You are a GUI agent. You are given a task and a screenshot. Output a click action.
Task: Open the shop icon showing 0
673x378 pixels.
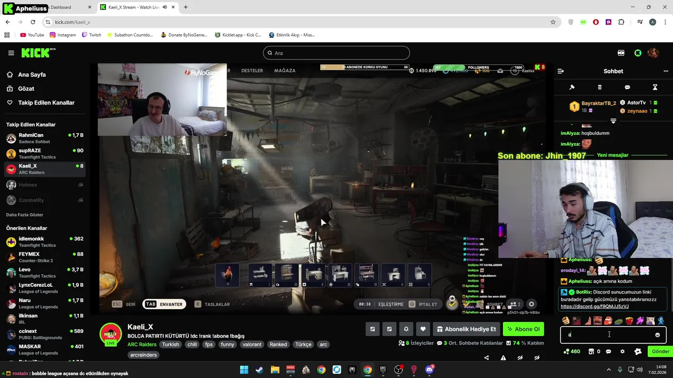[x=594, y=352]
